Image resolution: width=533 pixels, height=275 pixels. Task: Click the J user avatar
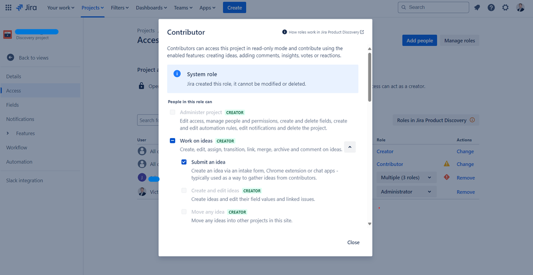(142, 177)
